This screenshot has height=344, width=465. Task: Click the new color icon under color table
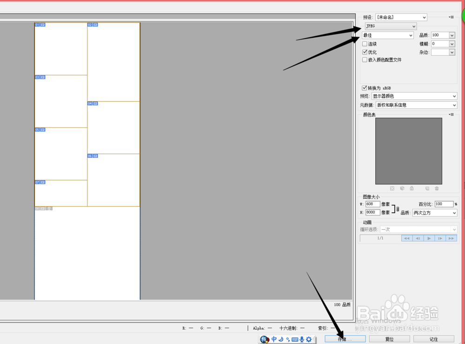(427, 188)
